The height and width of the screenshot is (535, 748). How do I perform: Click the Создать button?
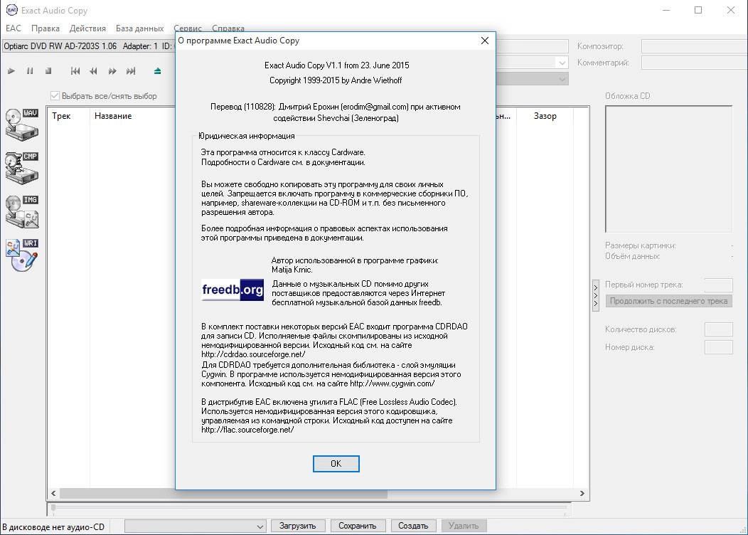[413, 526]
